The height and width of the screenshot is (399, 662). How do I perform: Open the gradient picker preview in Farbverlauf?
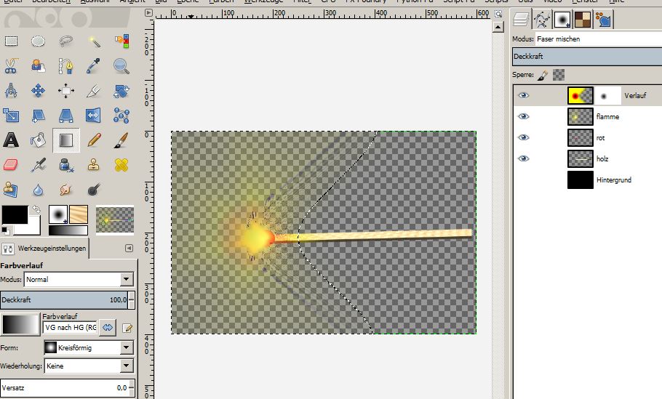(x=20, y=324)
